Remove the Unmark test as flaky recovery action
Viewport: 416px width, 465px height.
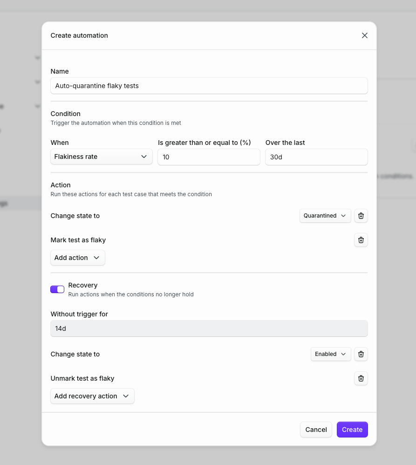point(361,378)
